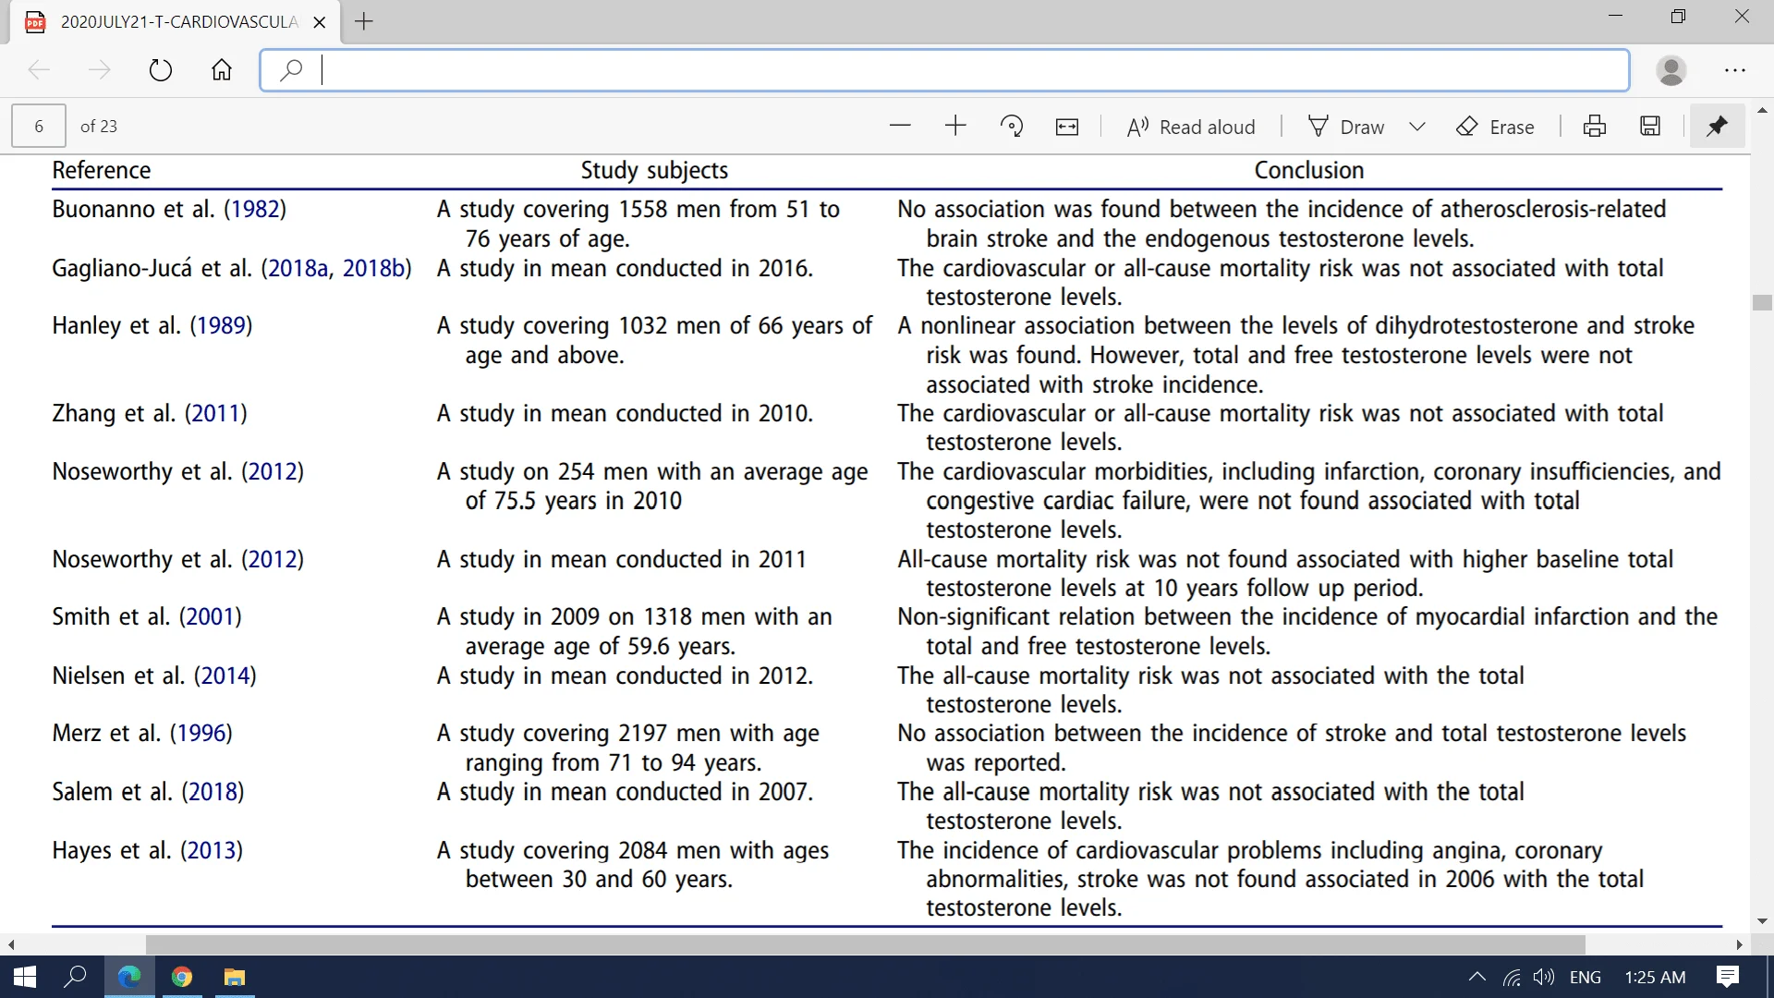Open the 1:25 AM clock
The height and width of the screenshot is (998, 1774).
(x=1655, y=977)
